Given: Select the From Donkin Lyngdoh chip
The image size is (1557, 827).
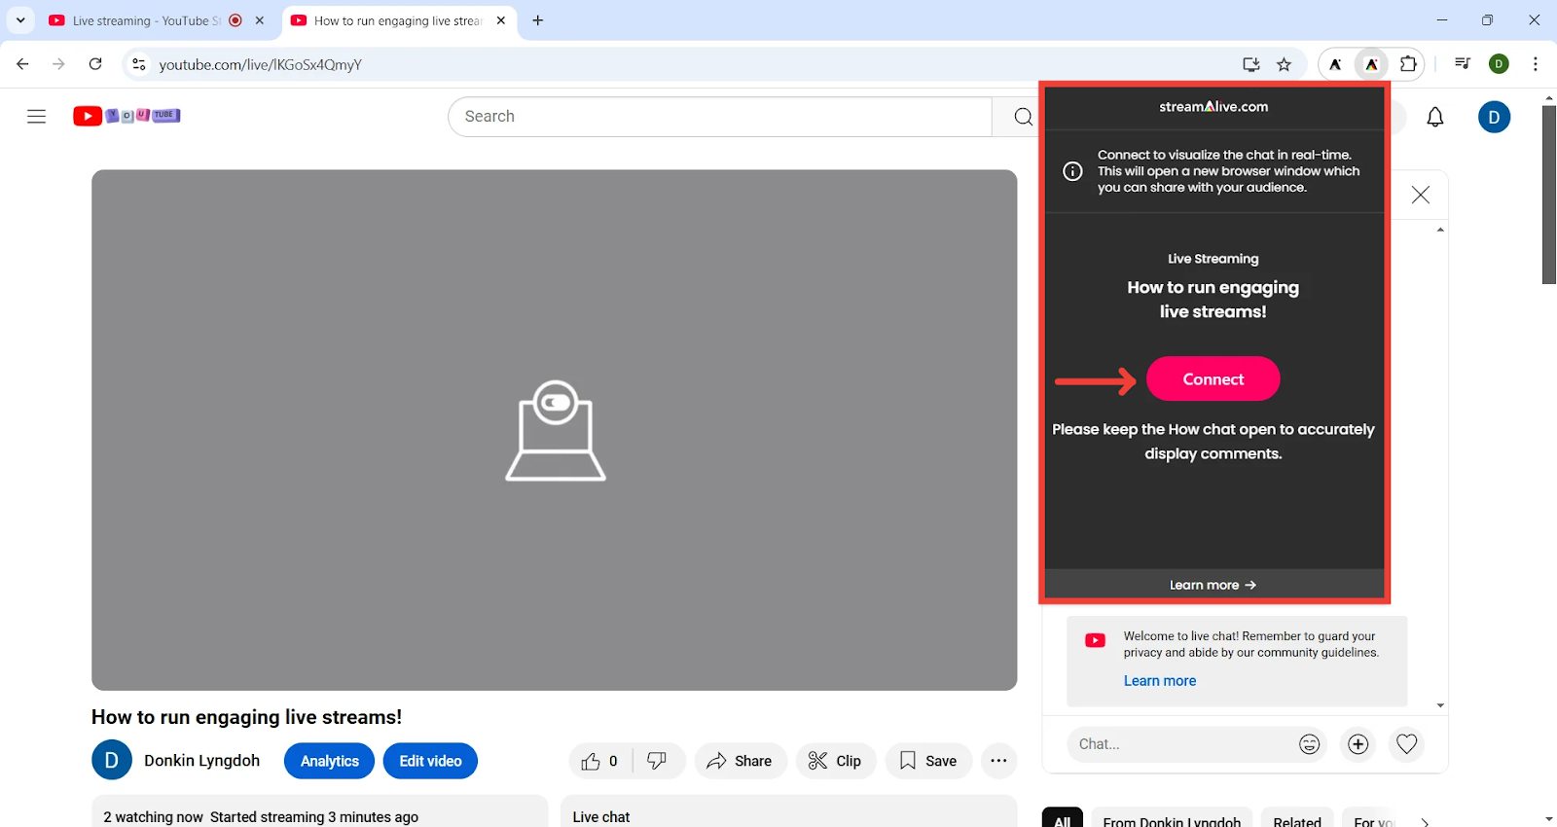Looking at the screenshot, I should 1172,819.
